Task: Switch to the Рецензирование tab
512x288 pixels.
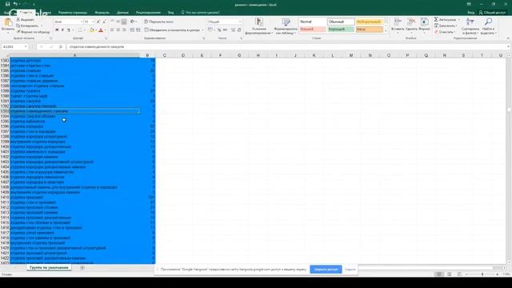Action: (x=148, y=13)
